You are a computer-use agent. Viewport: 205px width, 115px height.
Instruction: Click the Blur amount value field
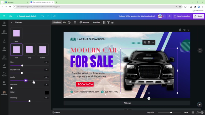46,70
